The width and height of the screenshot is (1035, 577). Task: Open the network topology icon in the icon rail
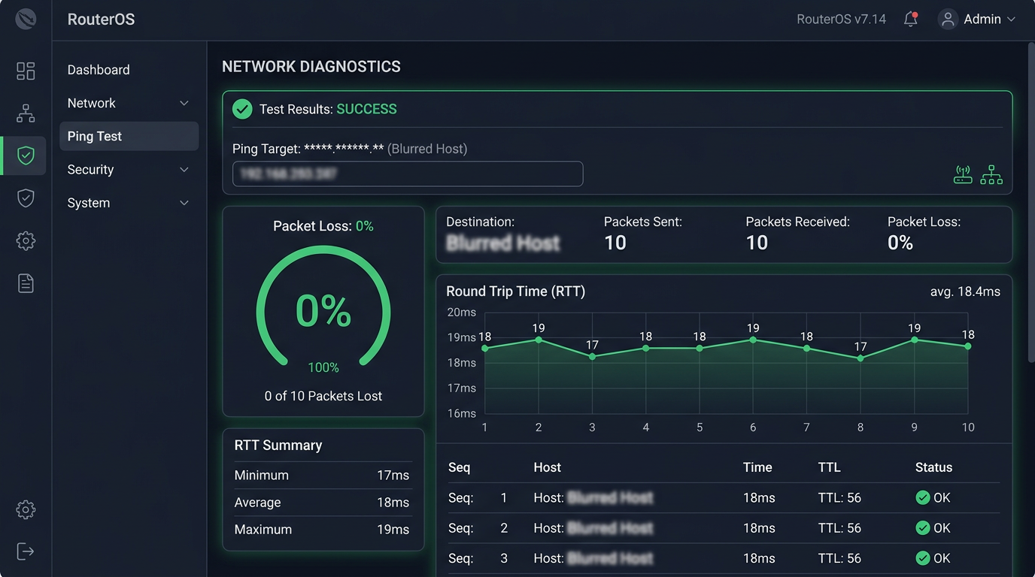pyautogui.click(x=26, y=113)
